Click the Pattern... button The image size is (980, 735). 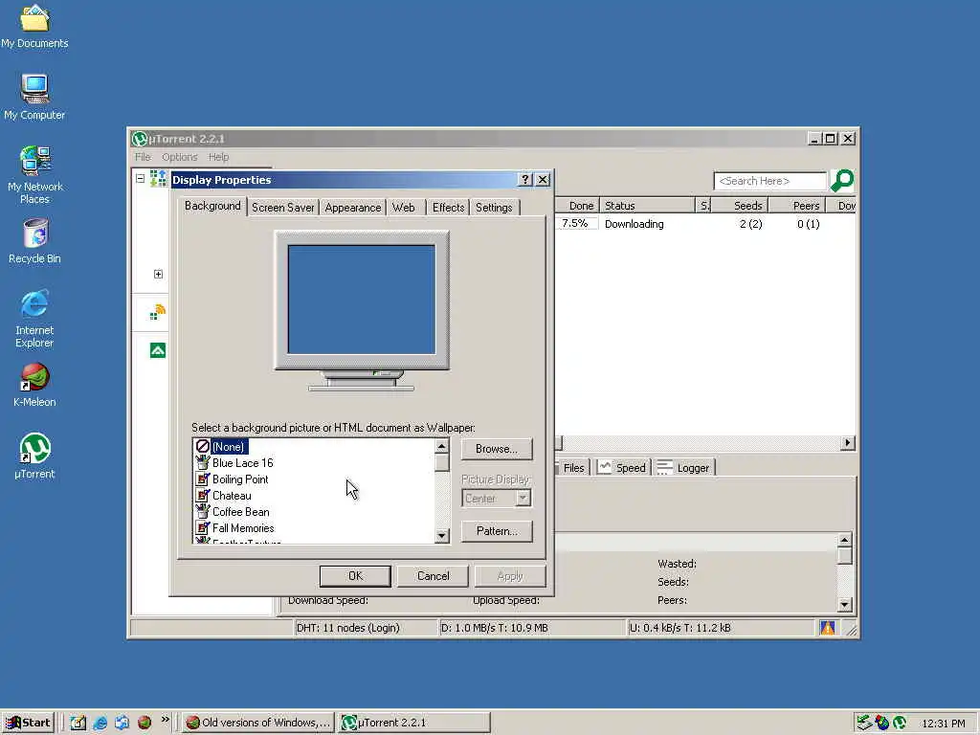click(x=497, y=530)
